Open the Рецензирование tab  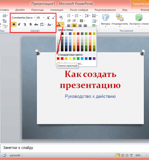[x=105, y=10]
